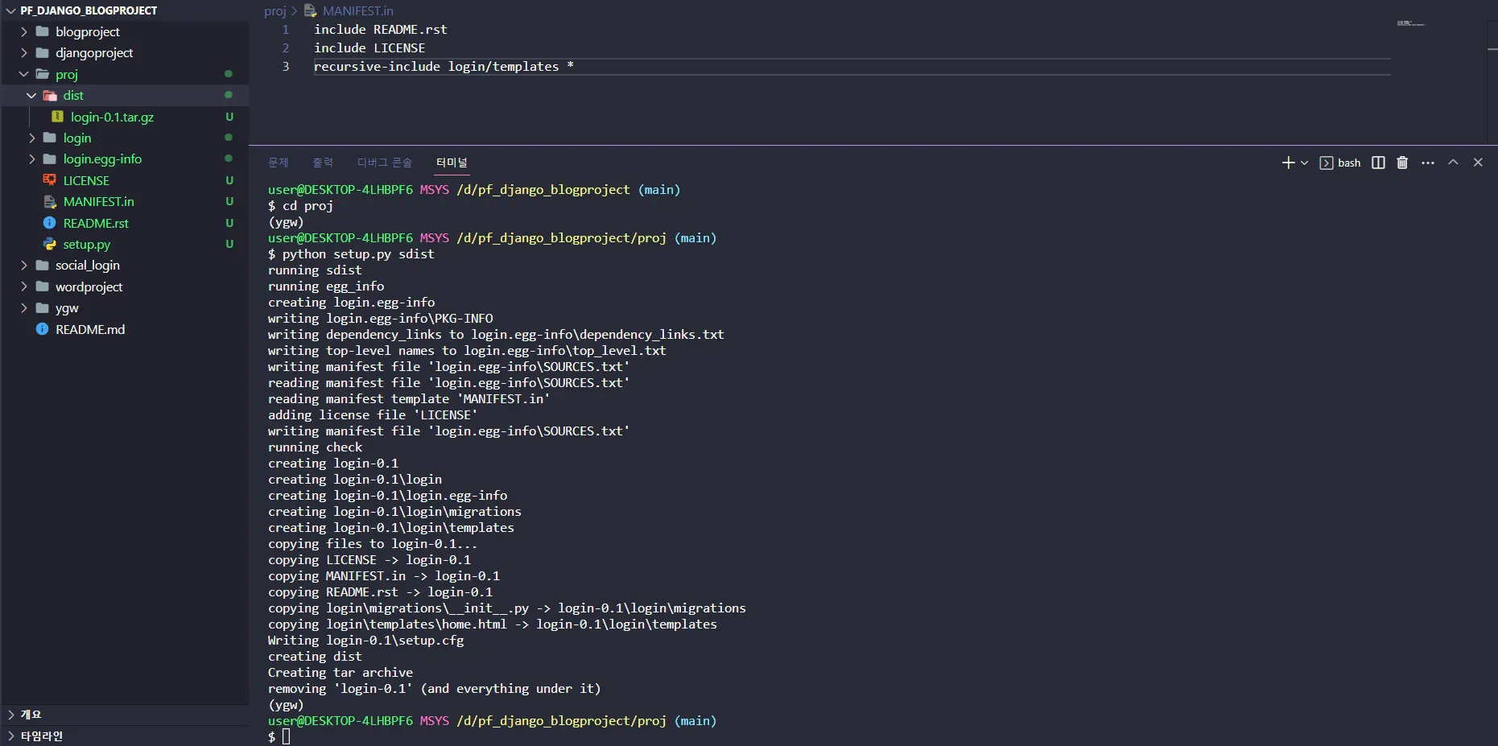
Task: Click the new terminal plus icon
Action: pyautogui.click(x=1287, y=163)
